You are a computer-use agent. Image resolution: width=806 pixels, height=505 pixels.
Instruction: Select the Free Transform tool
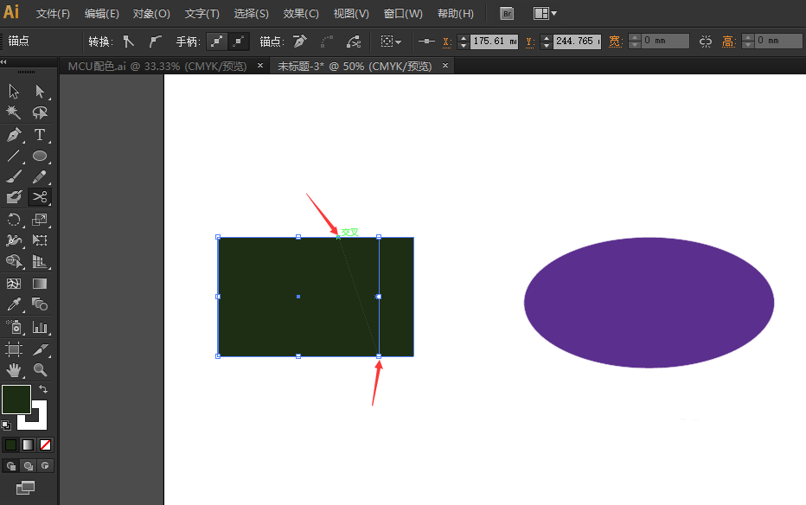[40, 240]
